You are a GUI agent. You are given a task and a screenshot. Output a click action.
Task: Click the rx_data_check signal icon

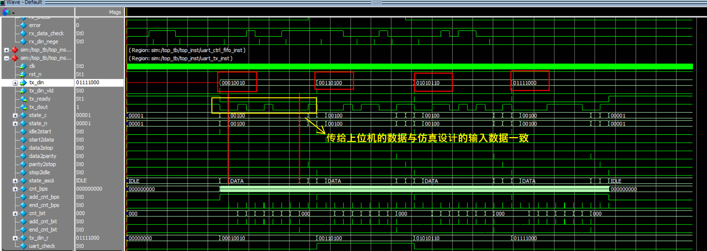[x=23, y=33]
